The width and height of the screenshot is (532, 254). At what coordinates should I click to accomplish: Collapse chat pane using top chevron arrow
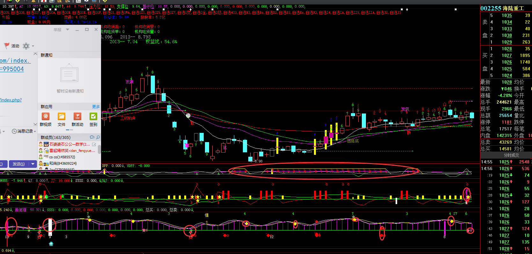[x=35, y=54]
